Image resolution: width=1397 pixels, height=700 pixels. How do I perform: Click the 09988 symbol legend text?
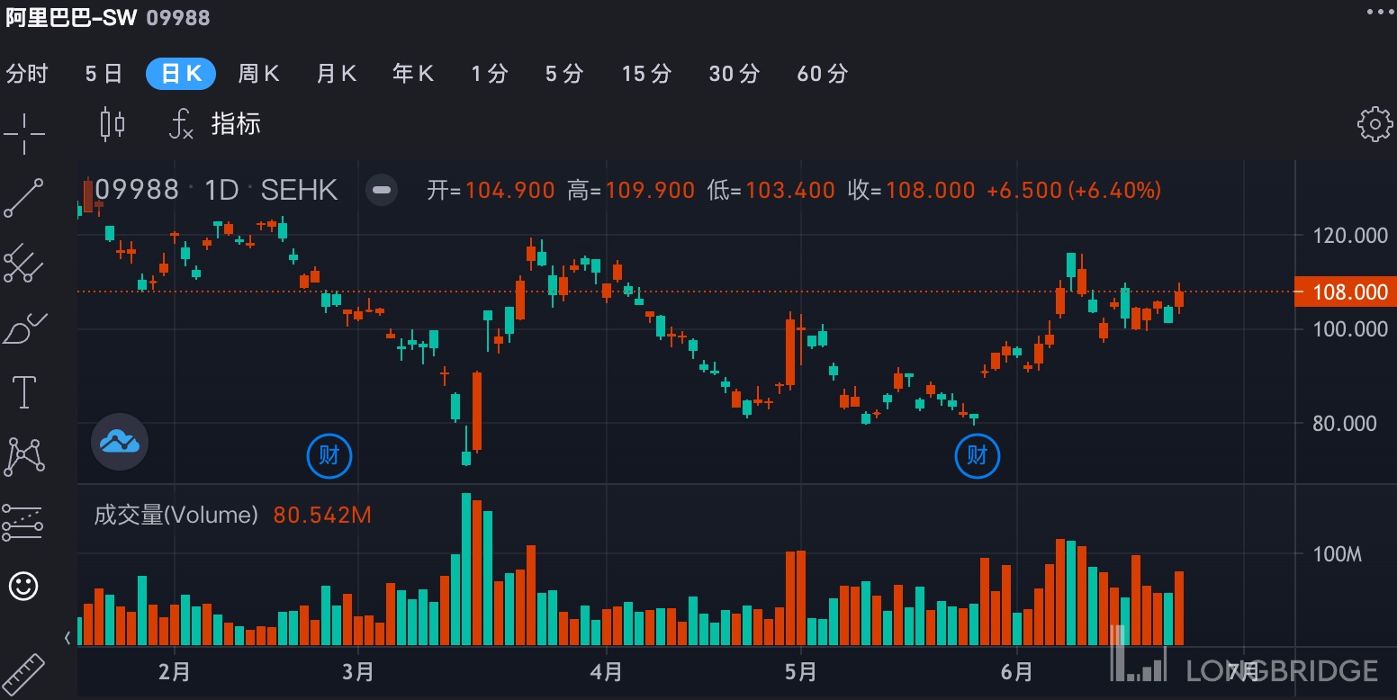pyautogui.click(x=137, y=190)
